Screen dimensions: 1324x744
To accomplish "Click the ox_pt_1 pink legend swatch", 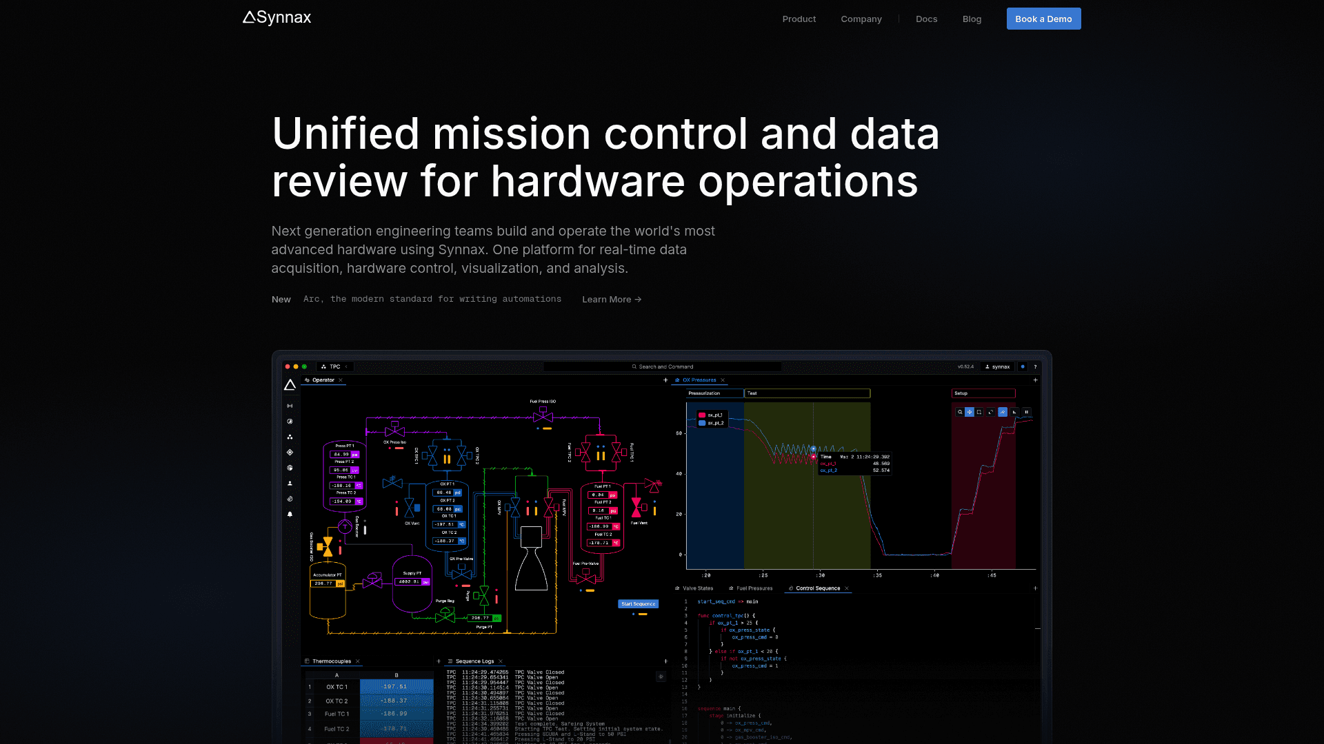I will [x=702, y=415].
